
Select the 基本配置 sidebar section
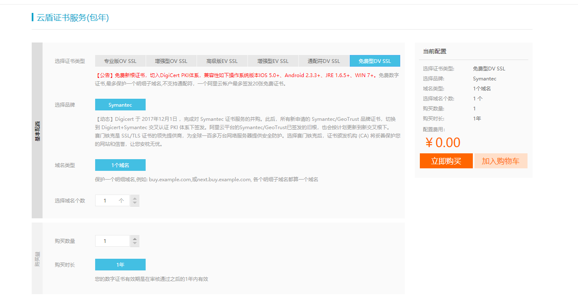click(37, 131)
